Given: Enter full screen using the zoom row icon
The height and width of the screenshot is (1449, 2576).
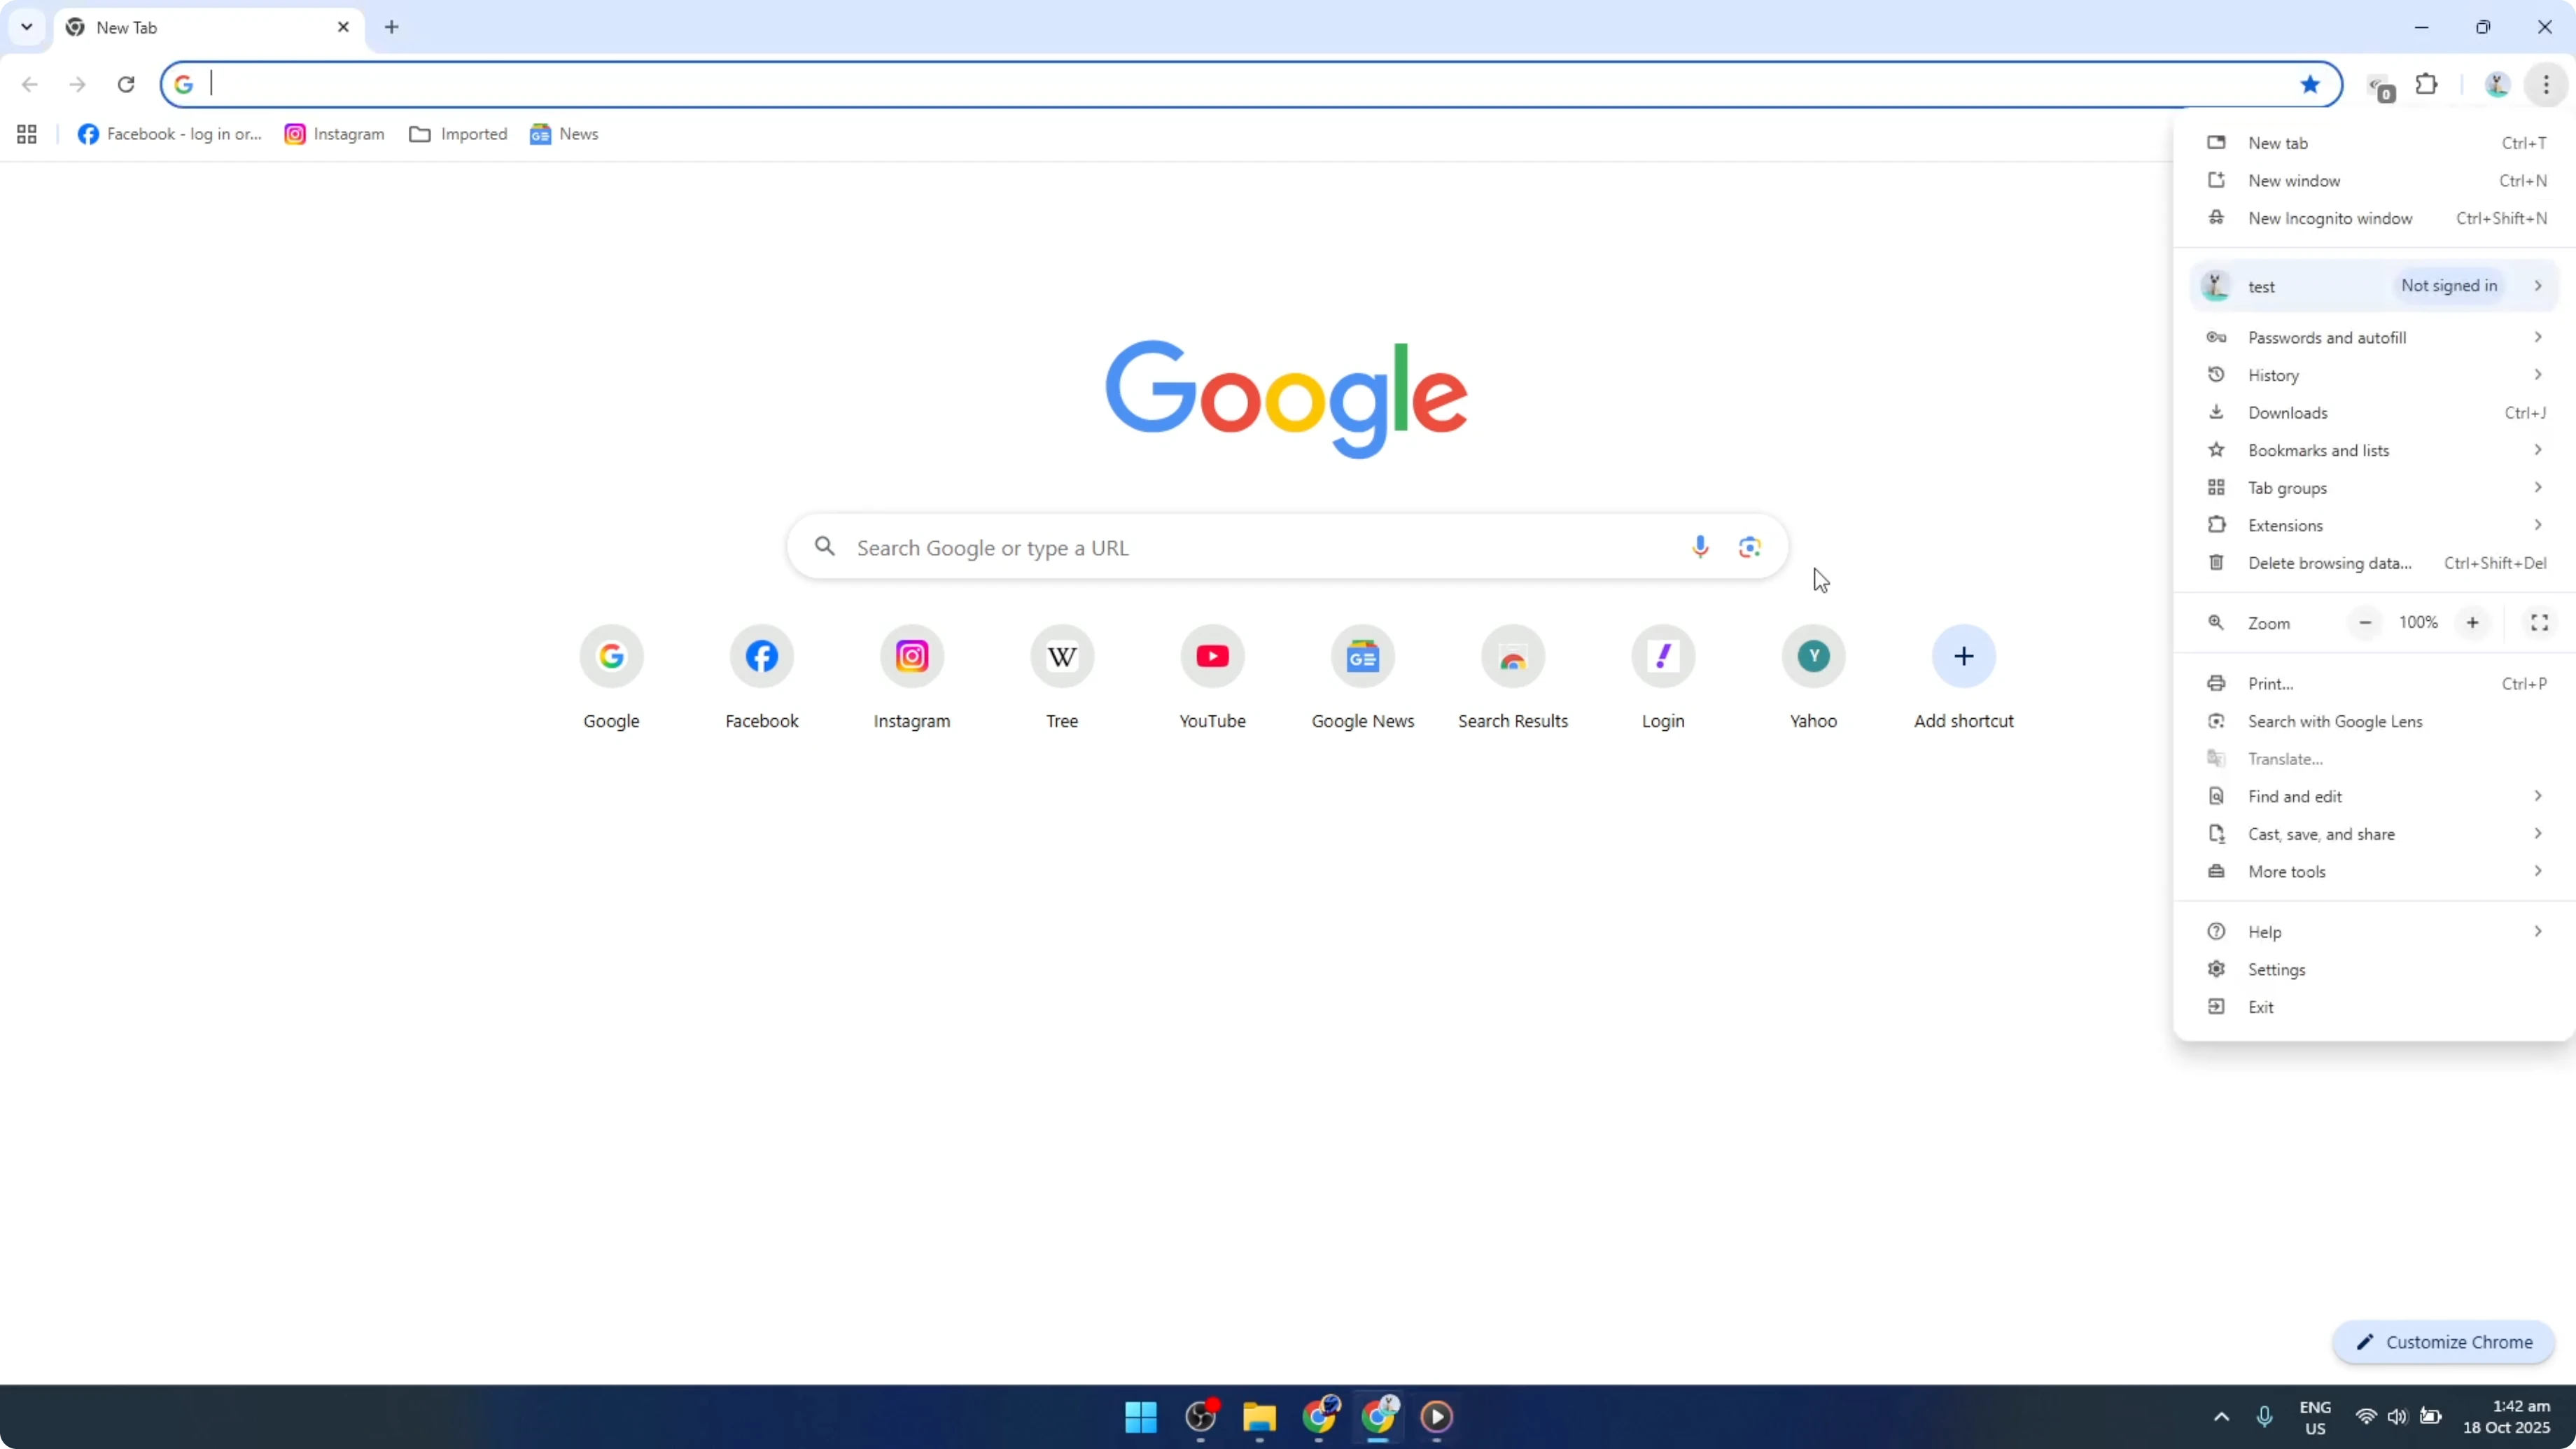Looking at the screenshot, I should click(x=2539, y=623).
